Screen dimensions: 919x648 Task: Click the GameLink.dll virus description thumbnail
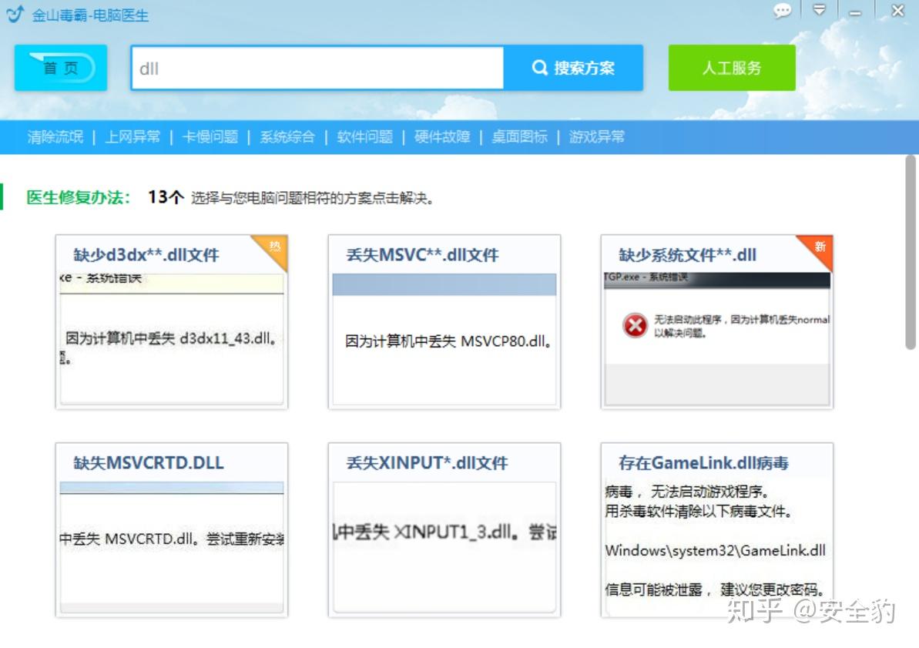coord(717,547)
